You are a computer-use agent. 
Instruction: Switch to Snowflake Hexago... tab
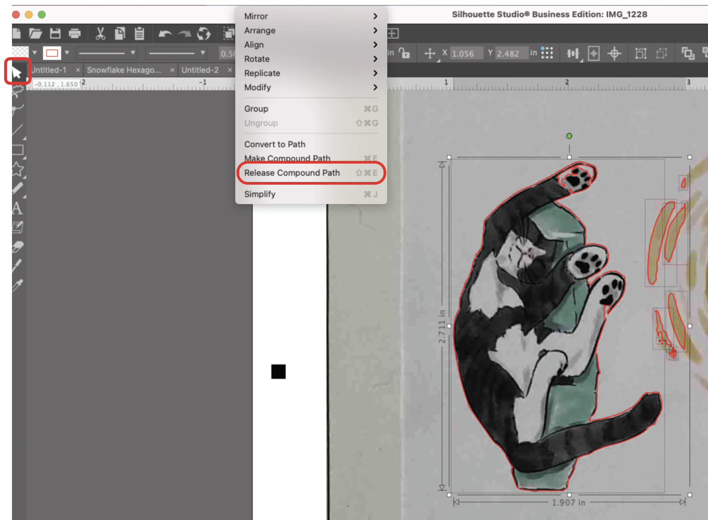[x=124, y=70]
